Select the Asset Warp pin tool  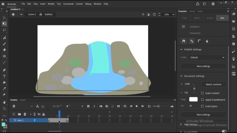click(x=4, y=95)
